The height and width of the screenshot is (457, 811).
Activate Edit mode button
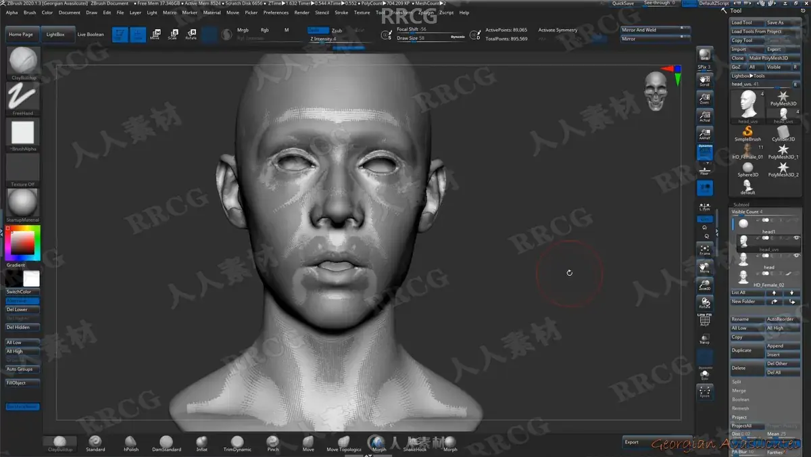120,34
